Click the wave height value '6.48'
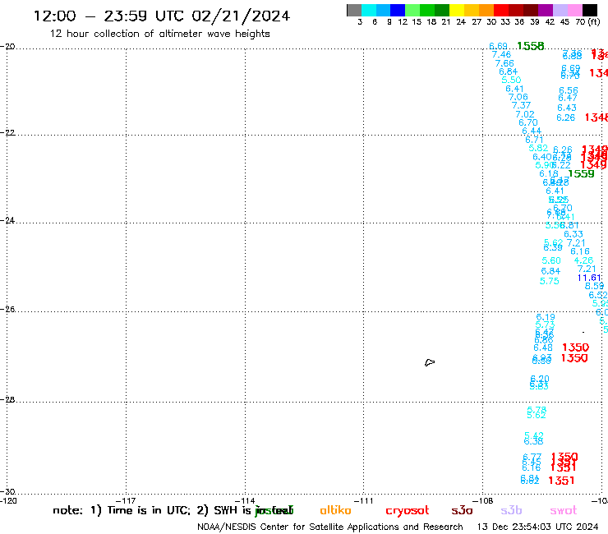608x534 pixels. click(x=543, y=348)
